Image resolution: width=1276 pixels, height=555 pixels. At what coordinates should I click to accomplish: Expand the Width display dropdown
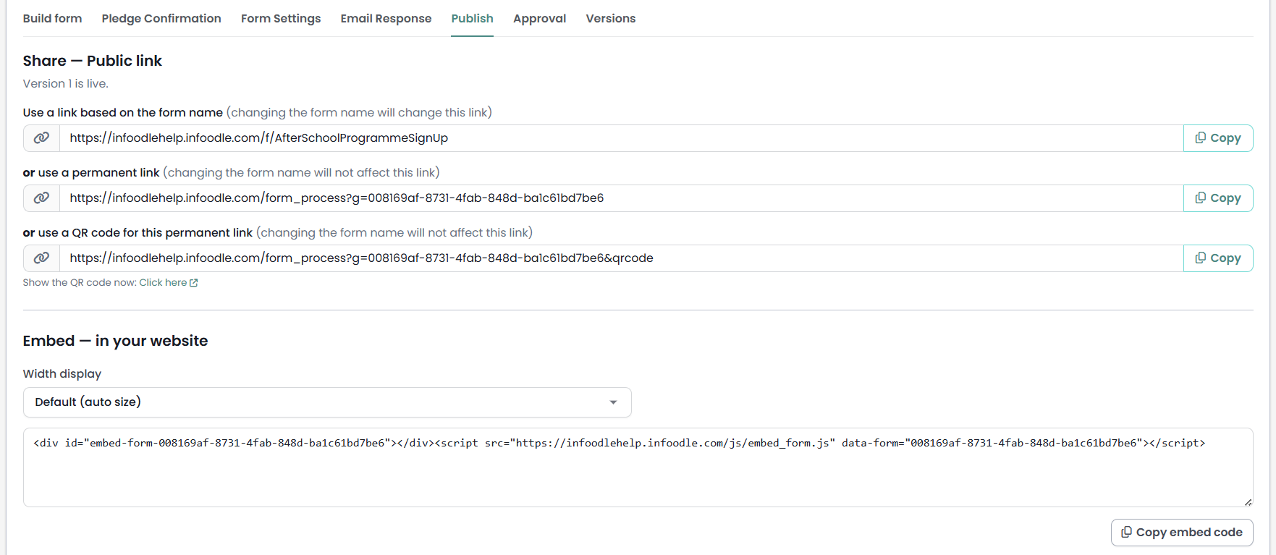(x=327, y=402)
